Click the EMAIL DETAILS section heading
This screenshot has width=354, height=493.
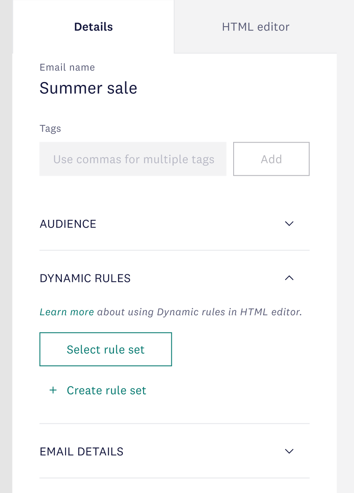pyautogui.click(x=82, y=451)
